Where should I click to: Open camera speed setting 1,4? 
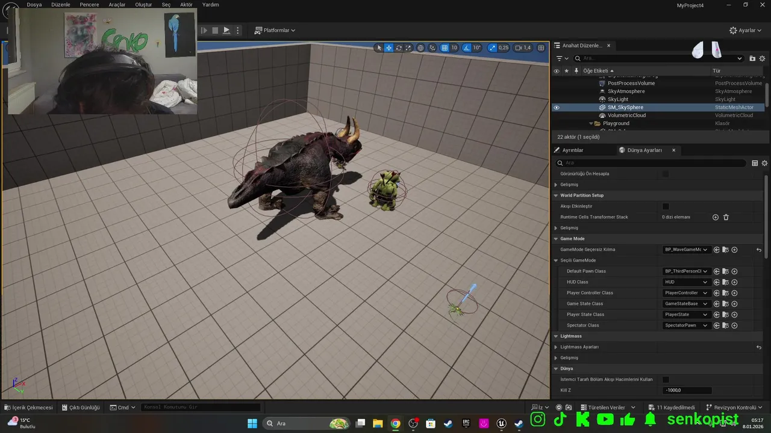[x=523, y=48]
